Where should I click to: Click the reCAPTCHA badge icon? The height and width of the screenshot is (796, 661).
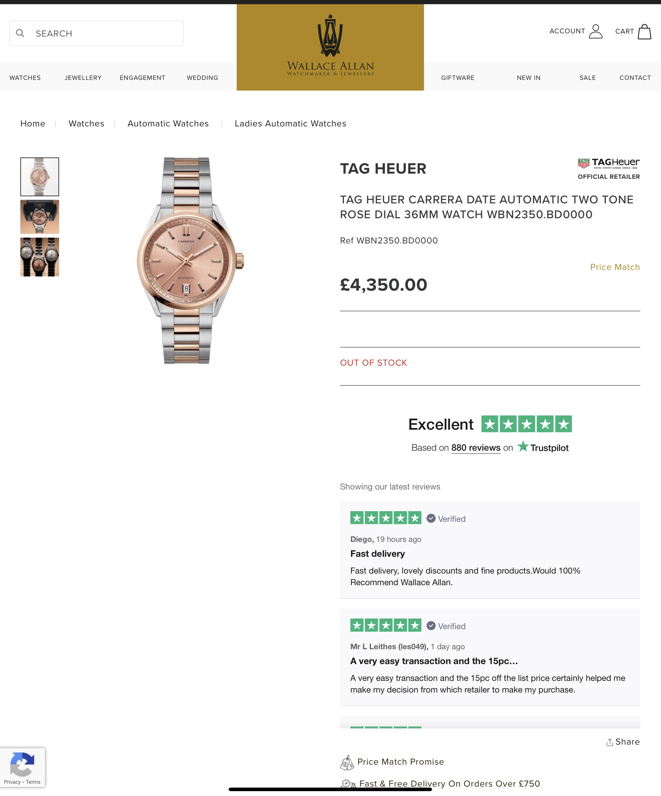22,764
